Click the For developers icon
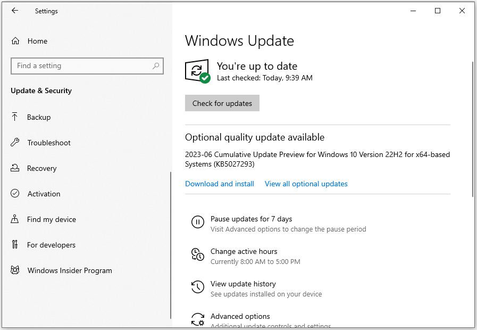Viewport: 477px width, 330px height. tap(15, 245)
